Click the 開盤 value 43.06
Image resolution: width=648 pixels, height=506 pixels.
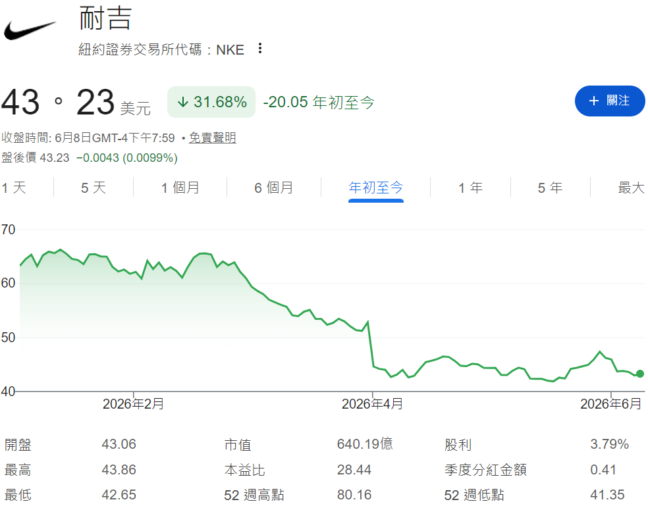[x=119, y=444]
